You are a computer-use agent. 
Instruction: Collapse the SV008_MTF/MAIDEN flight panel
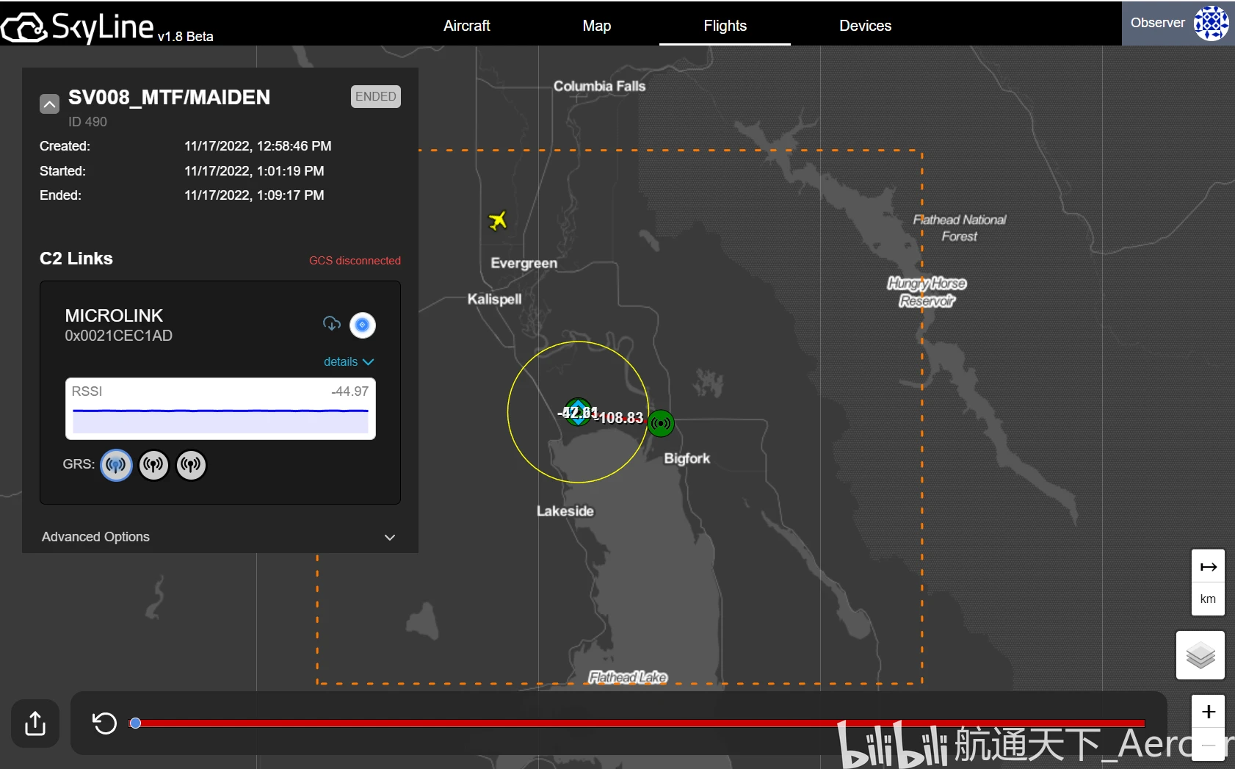(49, 104)
